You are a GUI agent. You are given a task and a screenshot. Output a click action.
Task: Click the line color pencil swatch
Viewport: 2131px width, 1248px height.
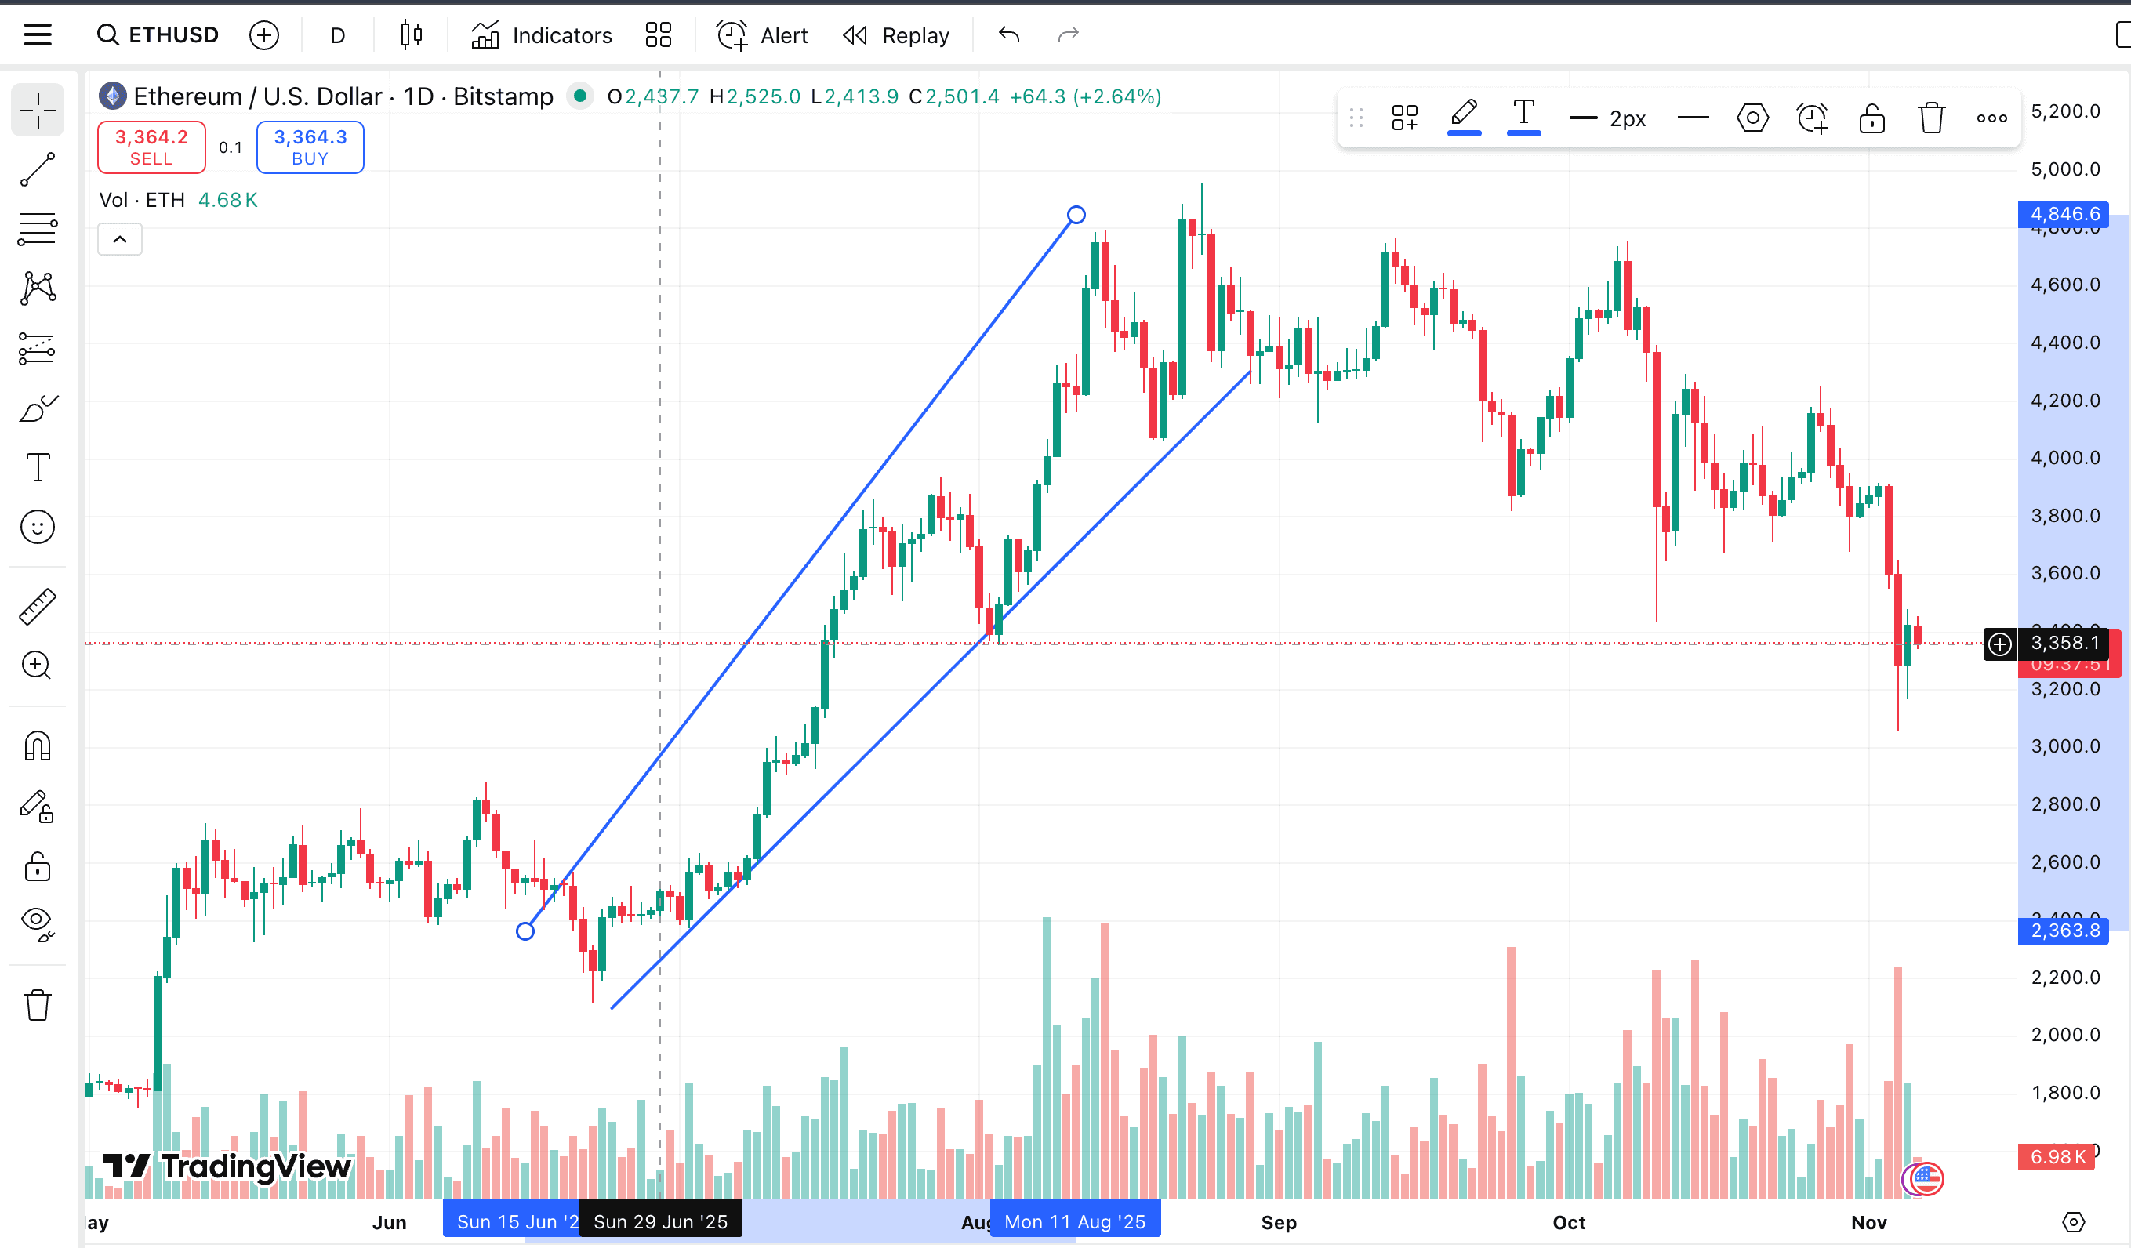[1464, 117]
